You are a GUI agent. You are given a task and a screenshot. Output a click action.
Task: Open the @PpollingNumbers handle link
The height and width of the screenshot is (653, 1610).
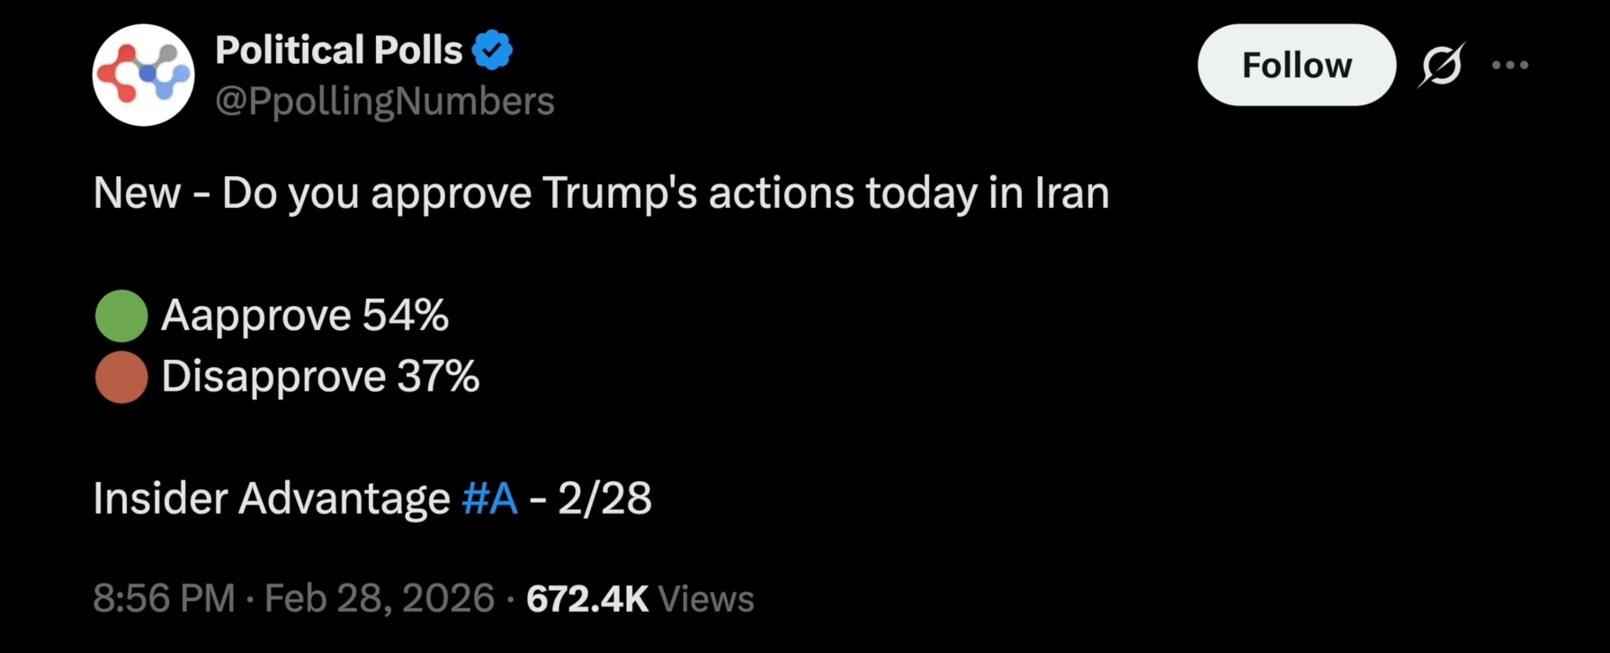pyautogui.click(x=385, y=102)
